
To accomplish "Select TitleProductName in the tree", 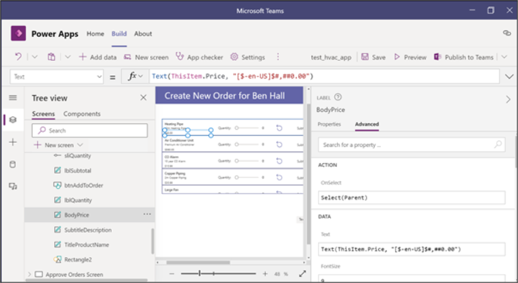I will pyautogui.click(x=86, y=245).
